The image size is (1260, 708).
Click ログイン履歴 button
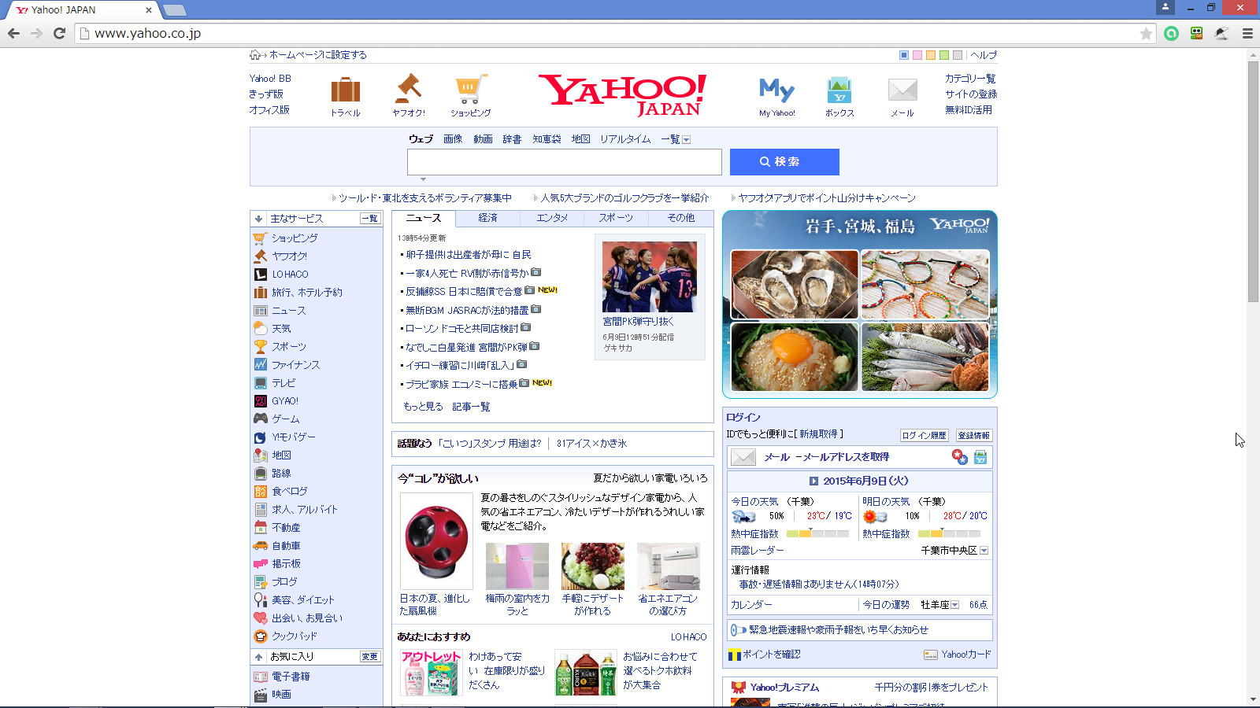coord(924,436)
